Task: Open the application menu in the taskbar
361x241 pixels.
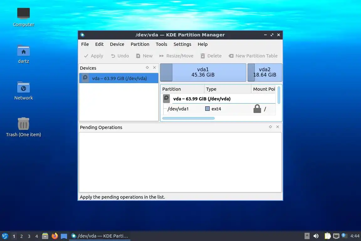Action: (5, 236)
